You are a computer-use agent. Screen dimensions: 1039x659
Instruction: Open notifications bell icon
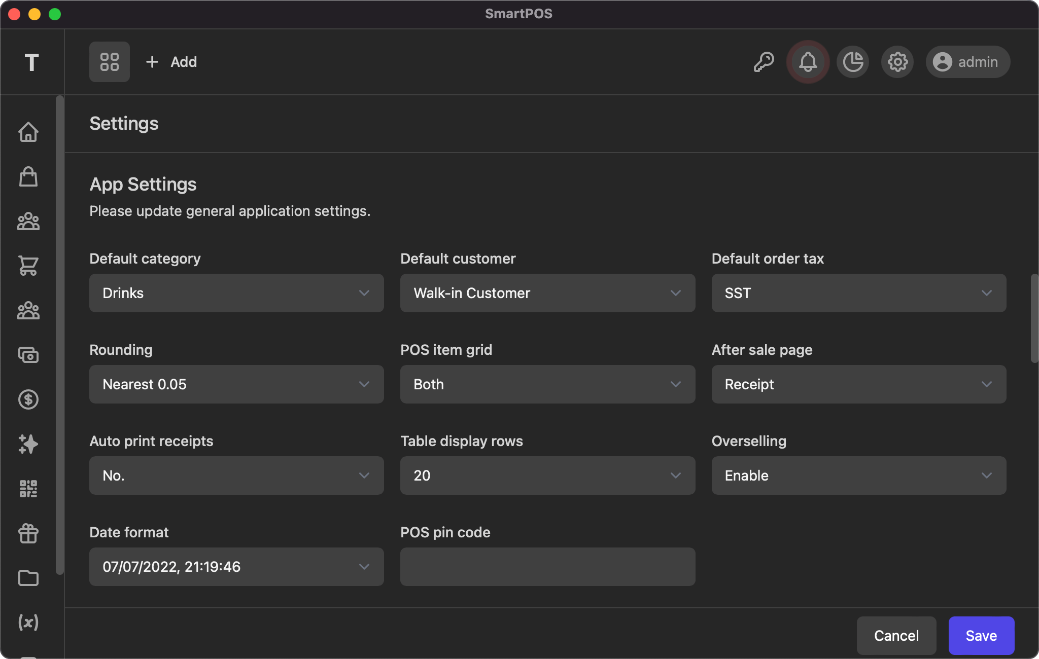808,62
